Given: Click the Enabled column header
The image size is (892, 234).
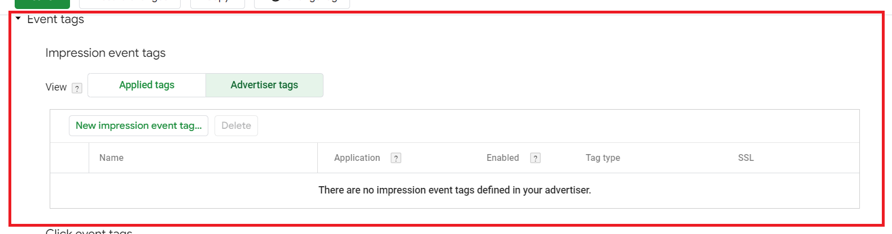Looking at the screenshot, I should coord(502,158).
